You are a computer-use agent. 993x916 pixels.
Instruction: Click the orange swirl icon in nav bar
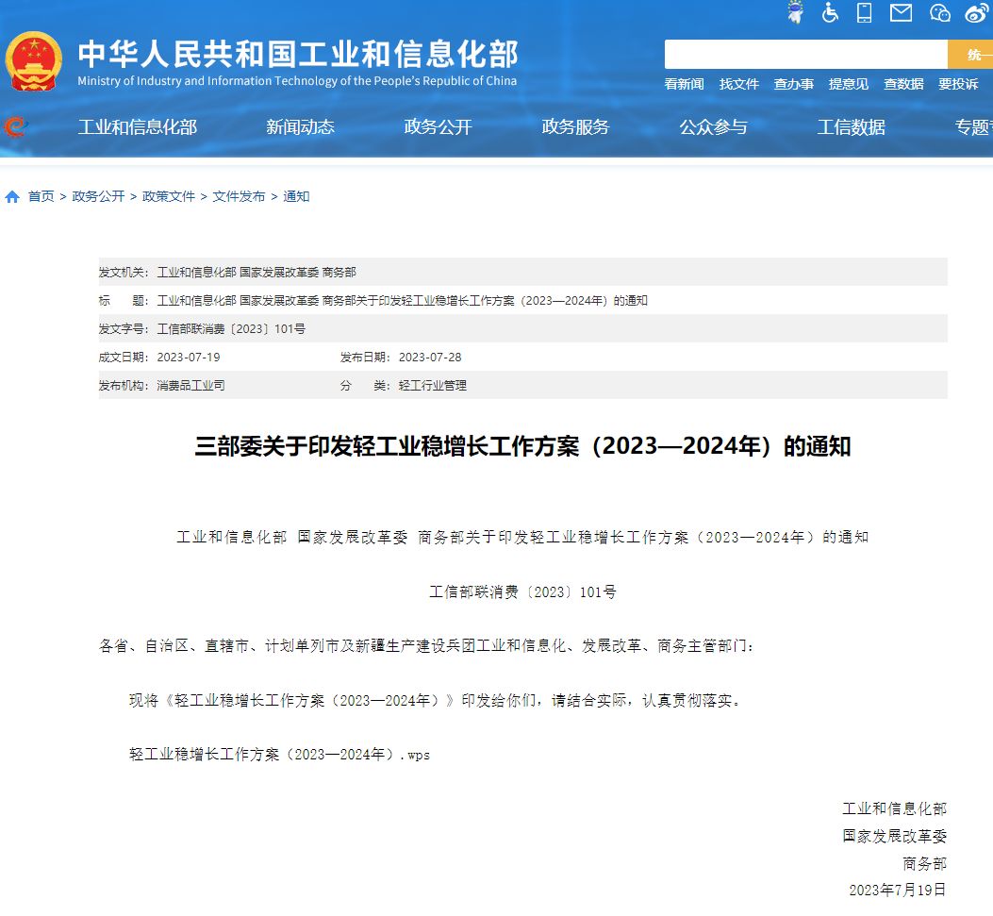coord(14,126)
